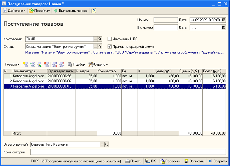Click Номенклатура column header
The image size is (230, 166).
click(x=29, y=71)
